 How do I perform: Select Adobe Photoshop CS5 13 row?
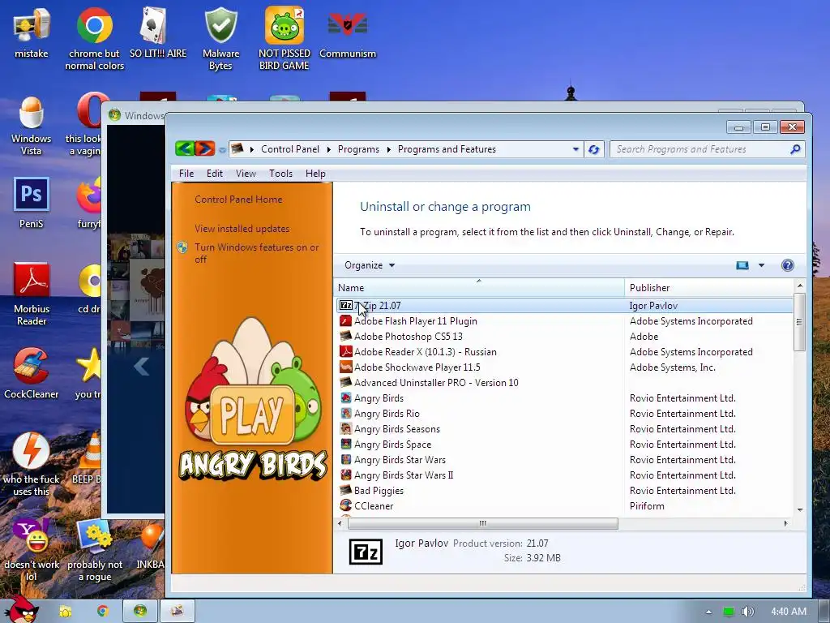565,337
